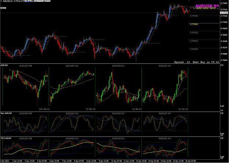Click the 0.77600 price axis value
This screenshot has height=163, width=229.
point(224,3)
